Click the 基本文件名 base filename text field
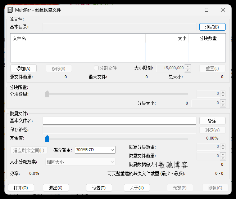 click(x=119, y=120)
